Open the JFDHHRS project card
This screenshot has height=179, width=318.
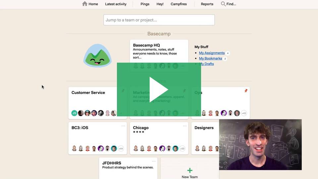tap(128, 168)
